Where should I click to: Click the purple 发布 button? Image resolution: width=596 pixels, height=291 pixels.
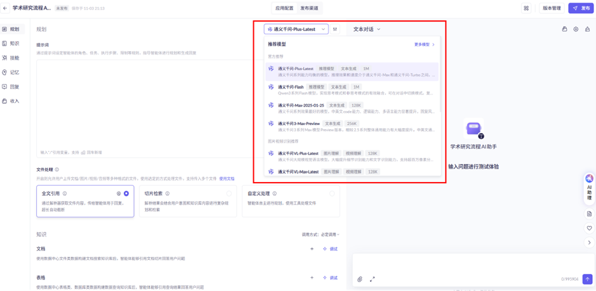581,8
